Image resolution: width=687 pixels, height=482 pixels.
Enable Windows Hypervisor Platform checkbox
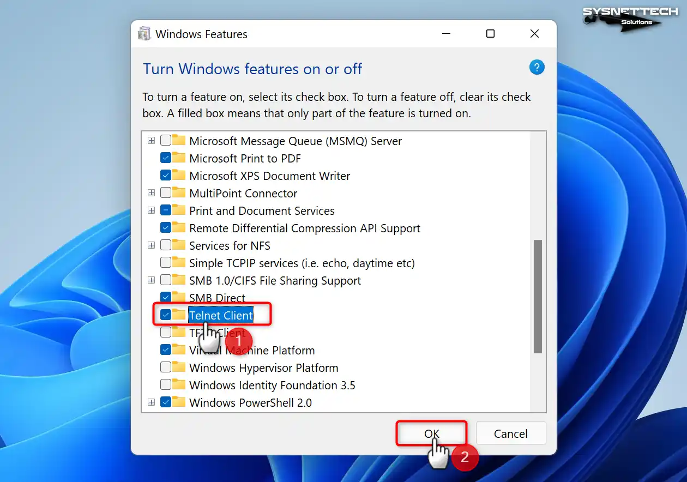pos(166,367)
